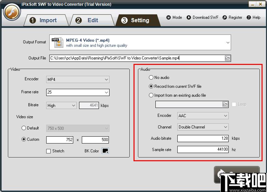Browse for output file folder

click(x=228, y=58)
